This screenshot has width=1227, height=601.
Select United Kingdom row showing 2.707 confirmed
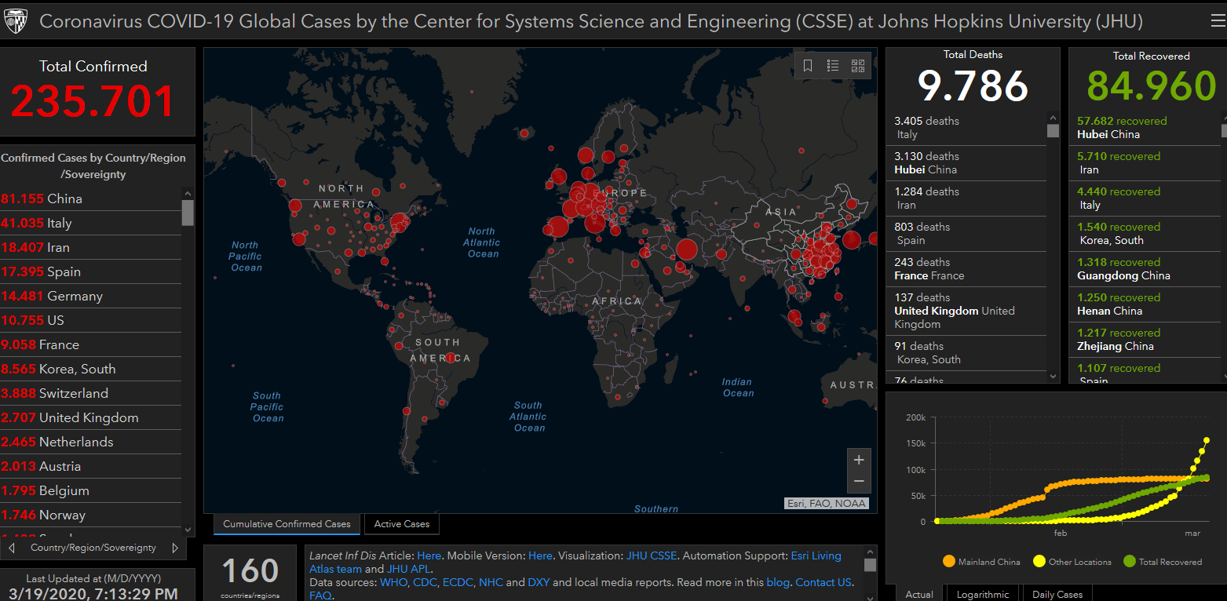click(x=90, y=417)
